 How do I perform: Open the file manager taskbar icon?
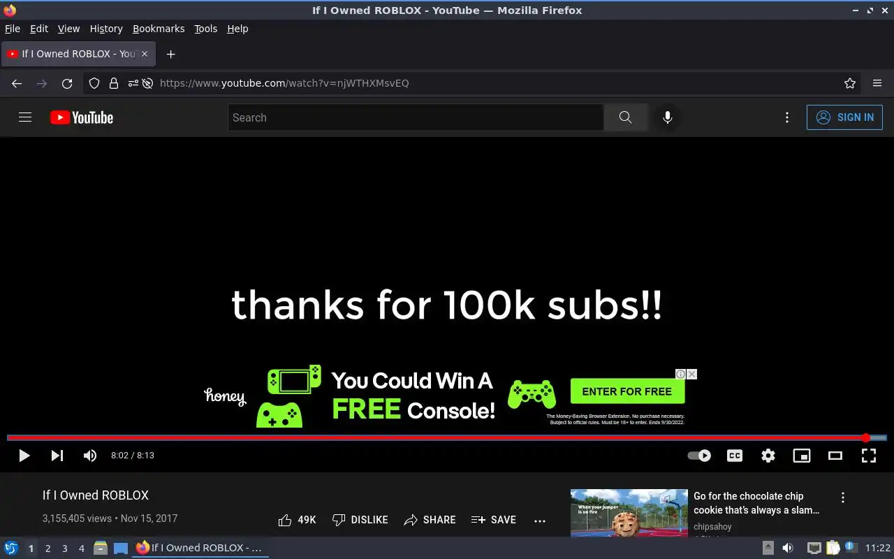pyautogui.click(x=101, y=548)
